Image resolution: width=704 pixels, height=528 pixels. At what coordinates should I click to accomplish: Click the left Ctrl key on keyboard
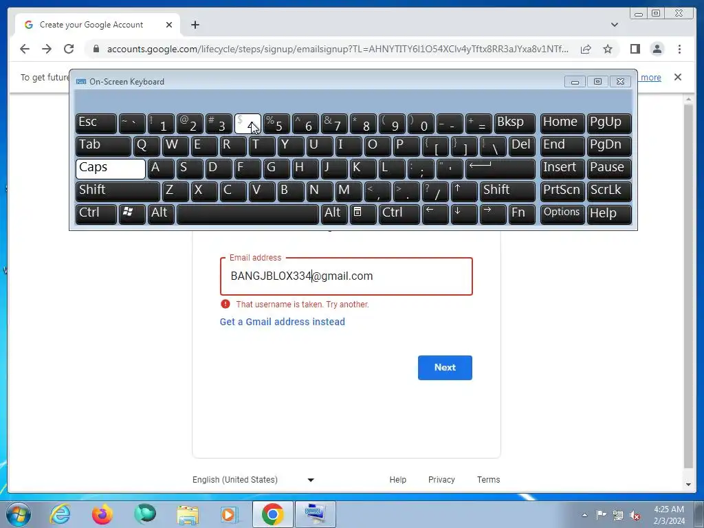(x=96, y=214)
